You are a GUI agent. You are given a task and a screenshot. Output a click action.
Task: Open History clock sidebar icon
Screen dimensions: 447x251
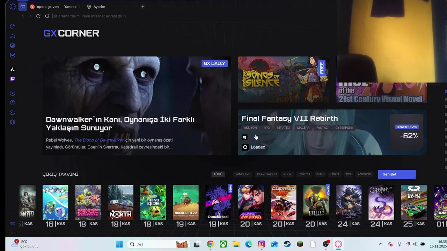(13, 103)
